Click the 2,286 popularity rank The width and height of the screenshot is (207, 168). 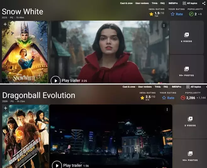pyautogui.click(x=191, y=98)
